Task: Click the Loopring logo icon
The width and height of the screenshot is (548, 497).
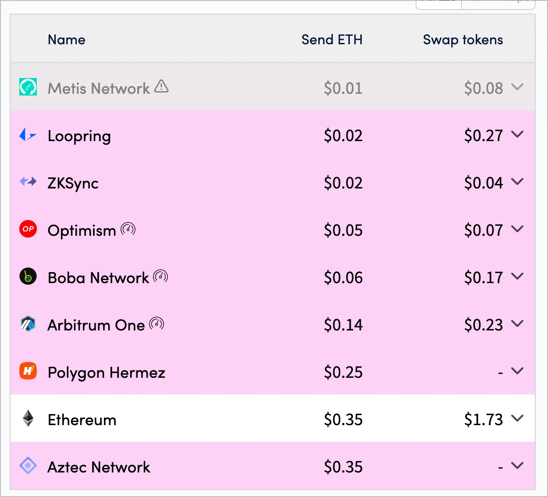Action: (x=28, y=135)
